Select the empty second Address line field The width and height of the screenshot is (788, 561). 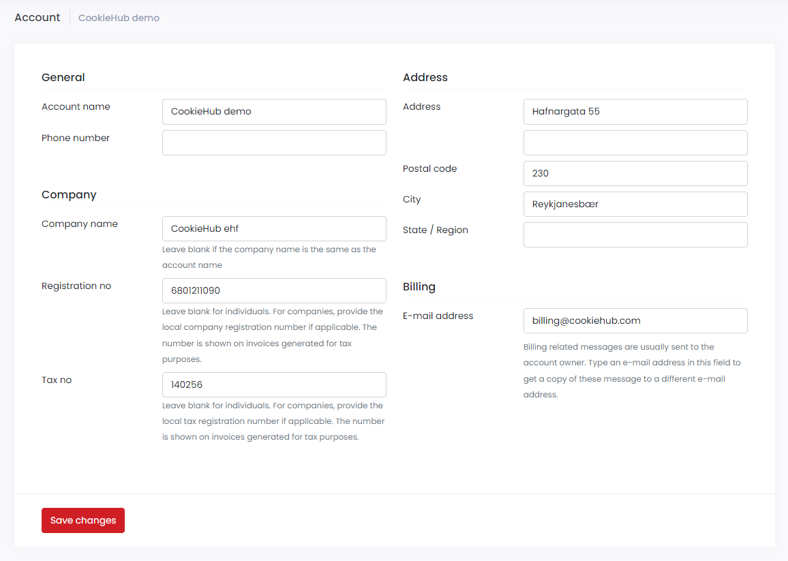635,142
